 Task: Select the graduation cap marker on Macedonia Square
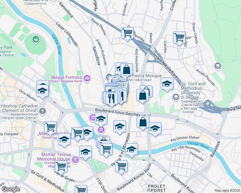64,140
